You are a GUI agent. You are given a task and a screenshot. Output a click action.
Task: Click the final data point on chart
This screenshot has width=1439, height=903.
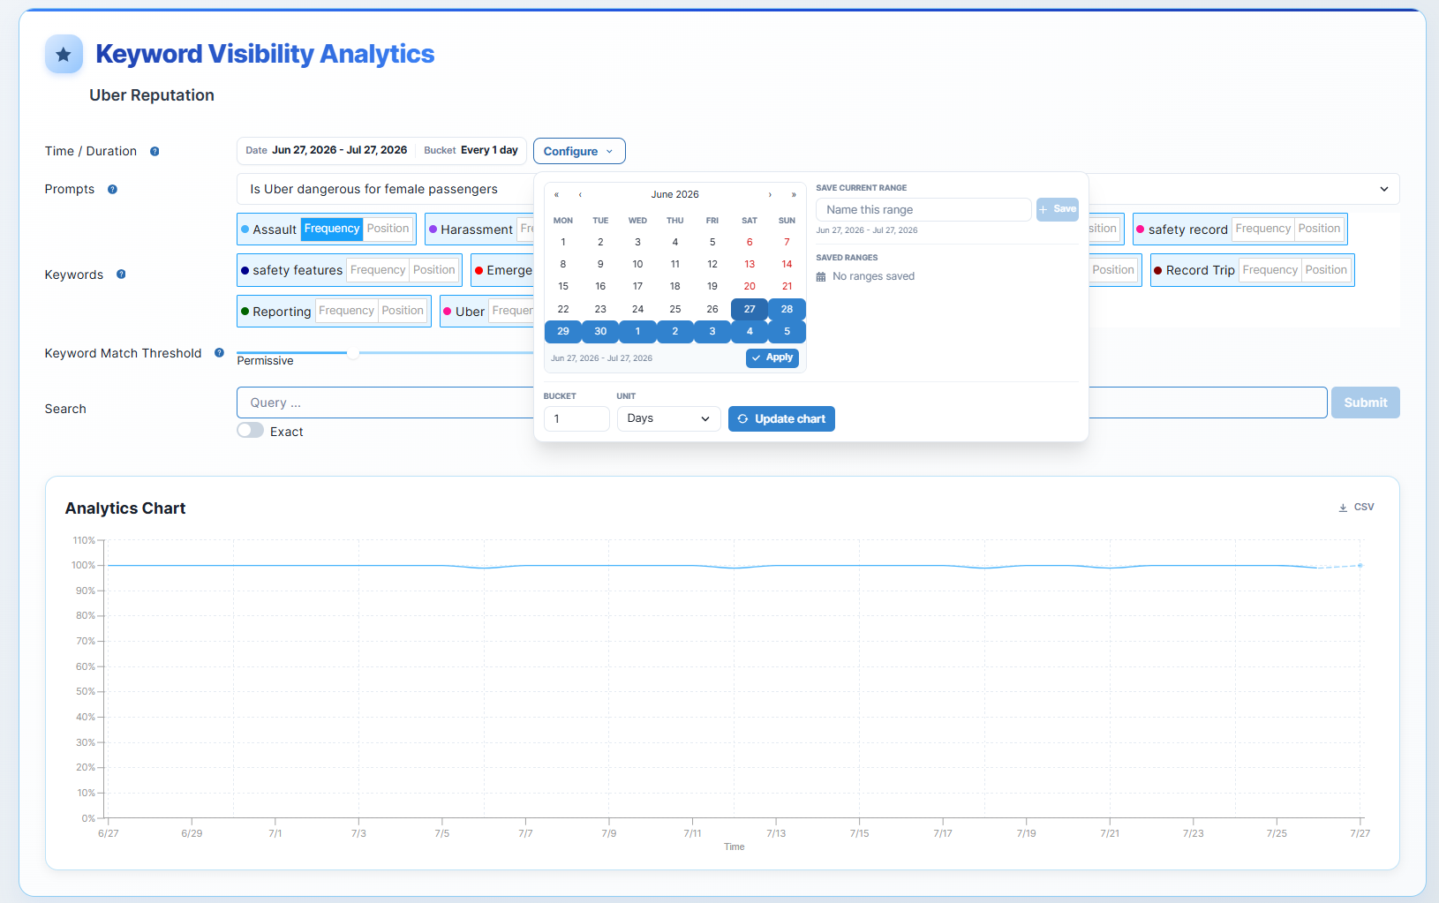1360,566
